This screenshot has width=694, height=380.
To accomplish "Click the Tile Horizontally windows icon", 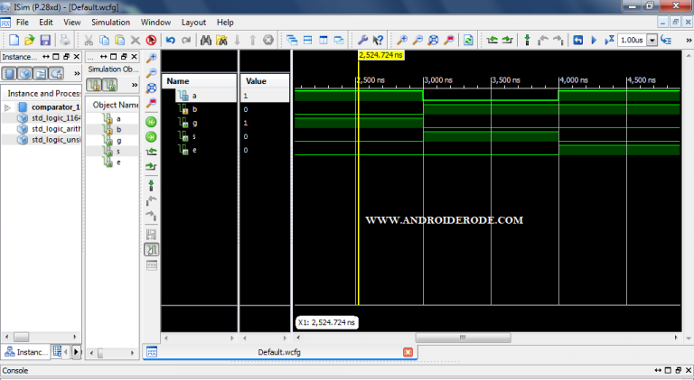I will tap(307, 41).
